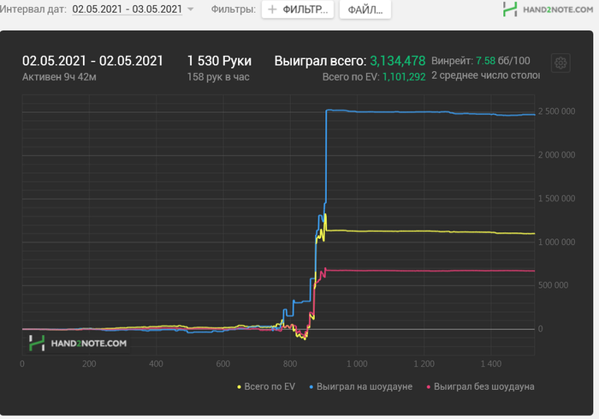
Task: Click the 2 500 000 y-axis label
Action: [556, 111]
